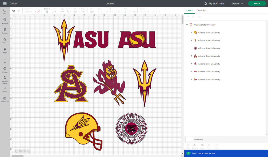This screenshot has height=157, width=268.
Task: Expand the helmet layer
Action: (x=191, y=32)
